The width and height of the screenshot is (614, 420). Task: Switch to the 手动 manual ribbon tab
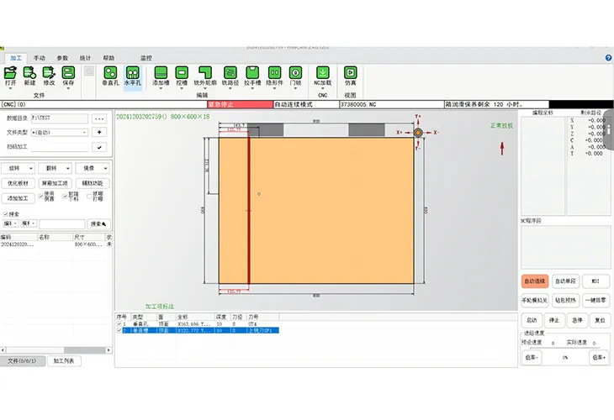pyautogui.click(x=40, y=58)
